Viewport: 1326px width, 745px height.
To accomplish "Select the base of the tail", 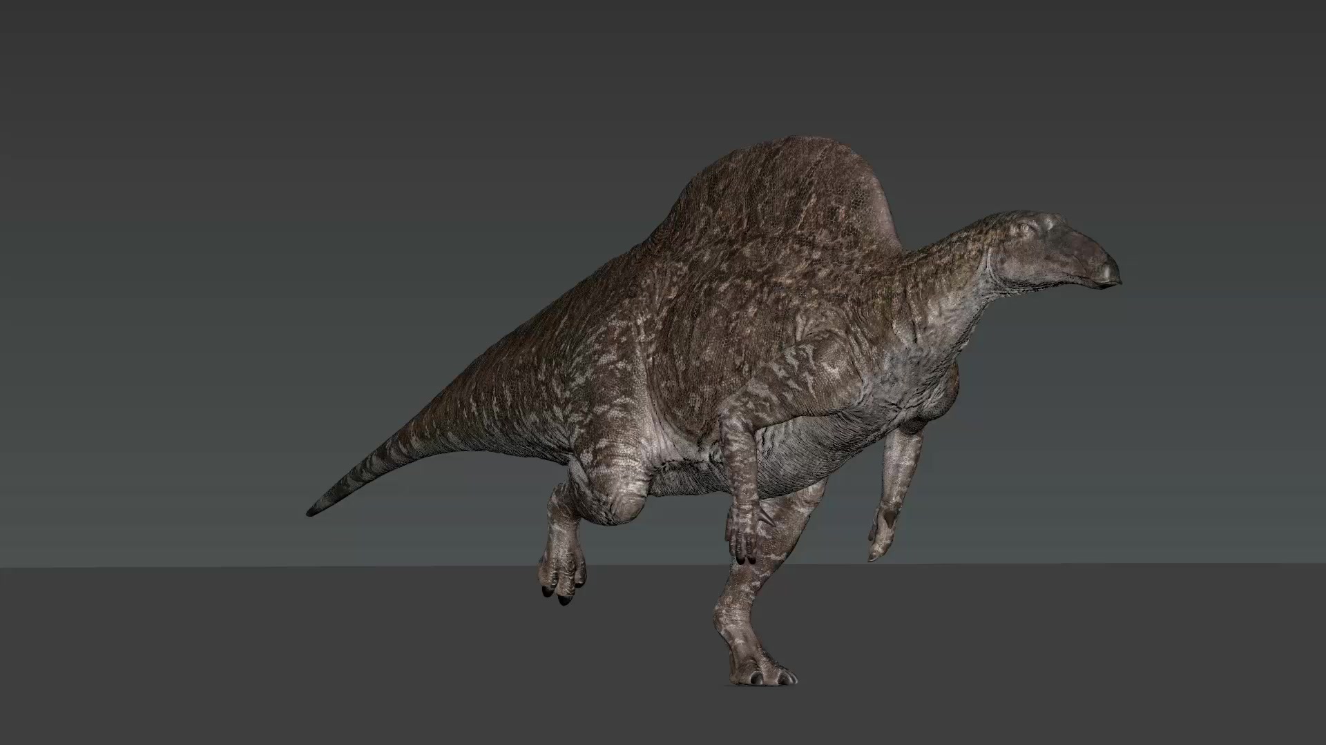I will pyautogui.click(x=525, y=386).
